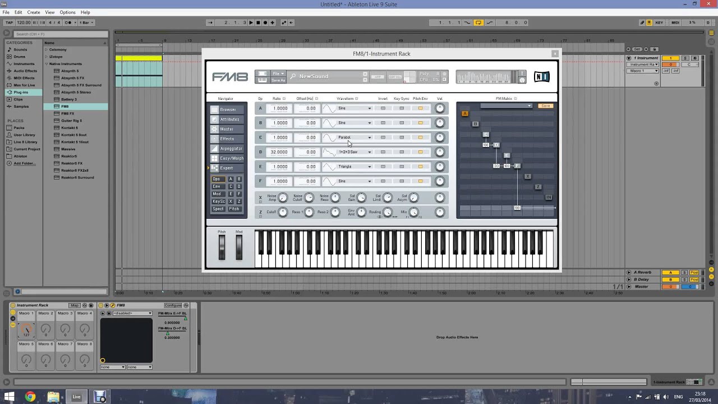Toggle Pitch Env for operator F
The width and height of the screenshot is (718, 404).
420,181
